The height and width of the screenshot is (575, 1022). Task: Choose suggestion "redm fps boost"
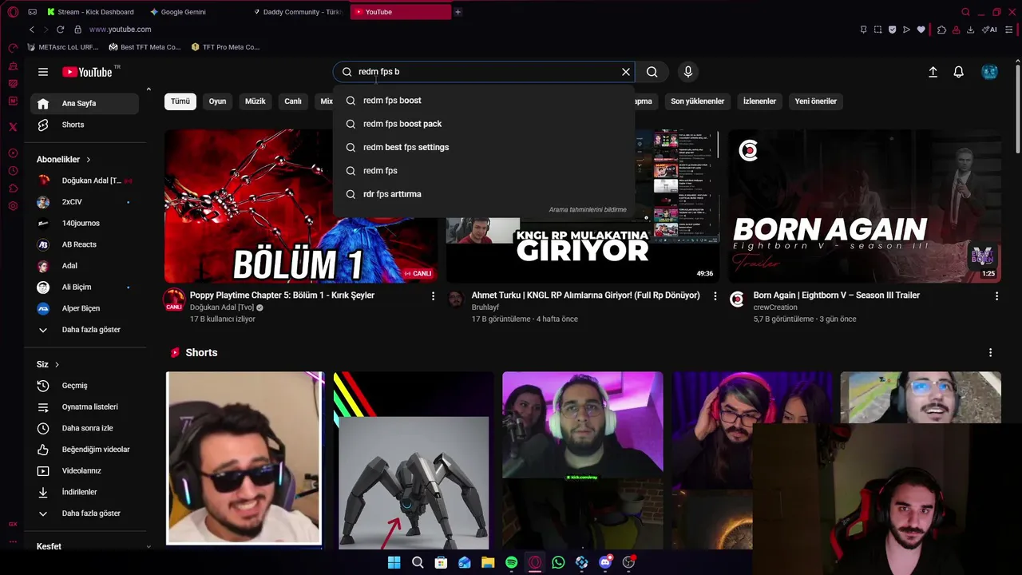[484, 101]
